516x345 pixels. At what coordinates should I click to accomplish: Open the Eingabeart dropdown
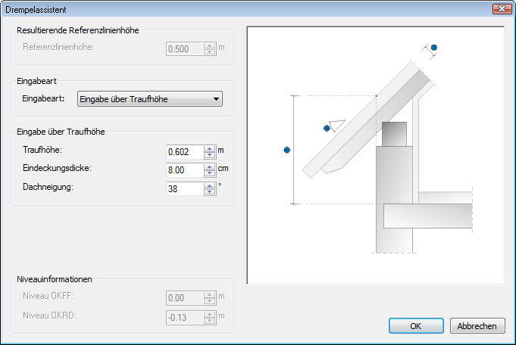(150, 99)
